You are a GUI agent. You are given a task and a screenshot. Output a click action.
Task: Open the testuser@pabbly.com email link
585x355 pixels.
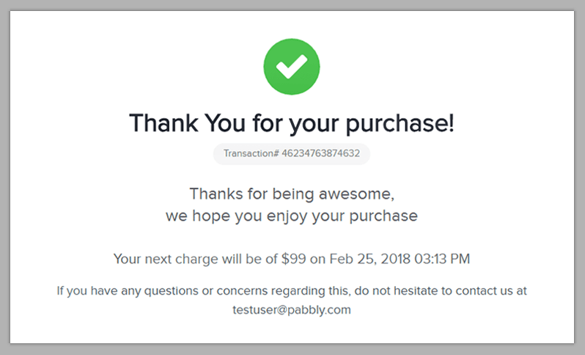pos(292,310)
